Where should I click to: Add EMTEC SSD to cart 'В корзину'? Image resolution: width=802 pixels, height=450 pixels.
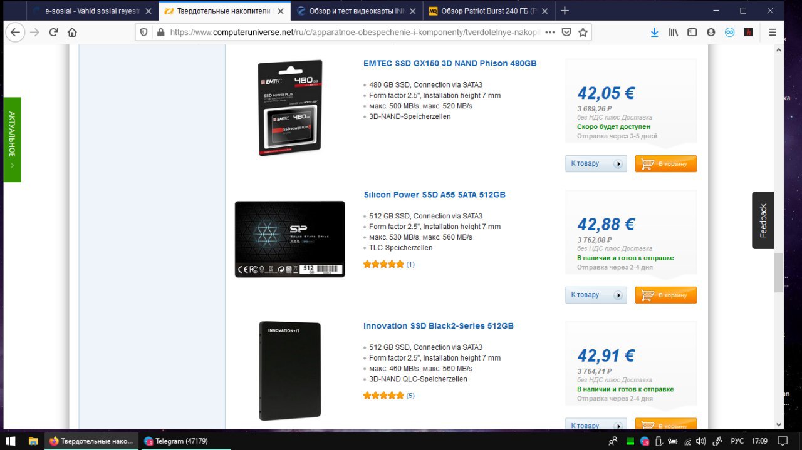[666, 163]
